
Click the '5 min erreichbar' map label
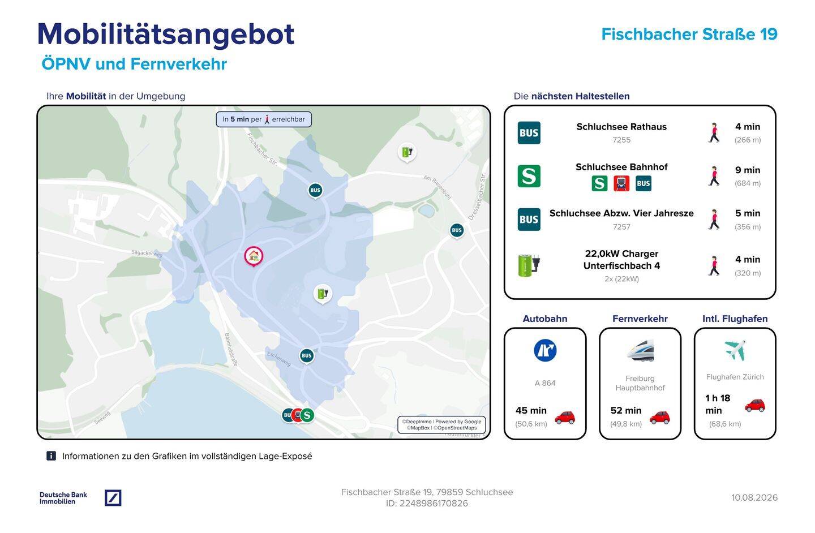coord(264,119)
